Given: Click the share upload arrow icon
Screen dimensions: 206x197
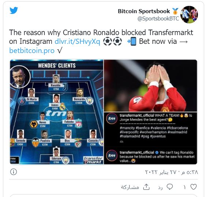Looking at the screenshot, I should coord(146,187).
